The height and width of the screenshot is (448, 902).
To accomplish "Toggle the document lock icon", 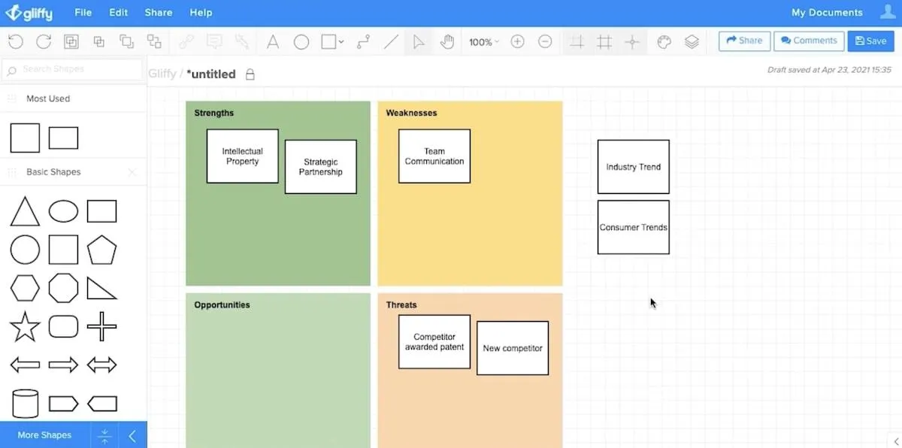I will pyautogui.click(x=250, y=74).
